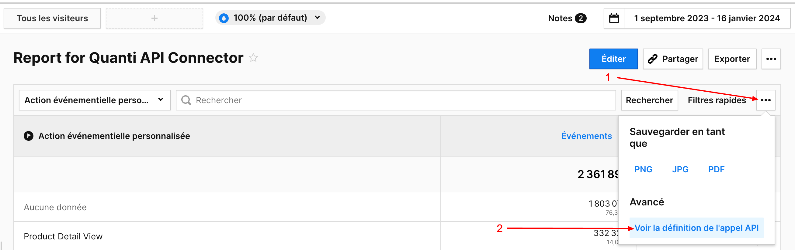Save the report as PDF

(716, 169)
